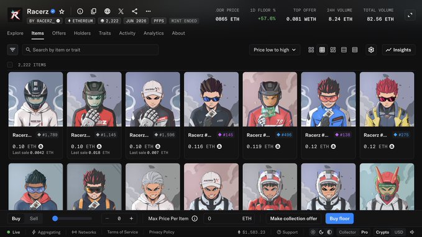
Task: Open the Privacy Policy link
Action: pos(162,232)
